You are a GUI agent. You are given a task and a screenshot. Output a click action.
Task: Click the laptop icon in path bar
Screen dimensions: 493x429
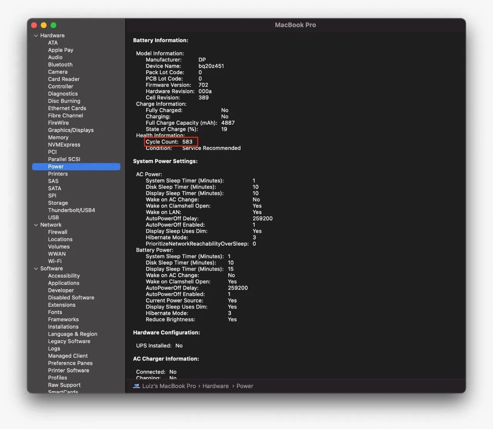pos(136,386)
